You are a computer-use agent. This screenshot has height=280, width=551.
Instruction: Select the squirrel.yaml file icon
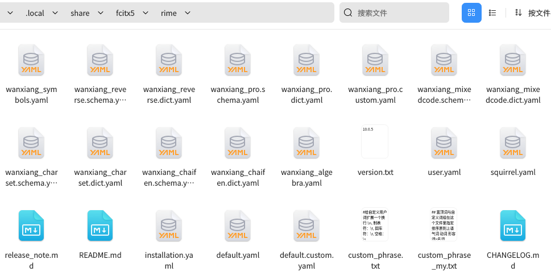[x=513, y=143]
